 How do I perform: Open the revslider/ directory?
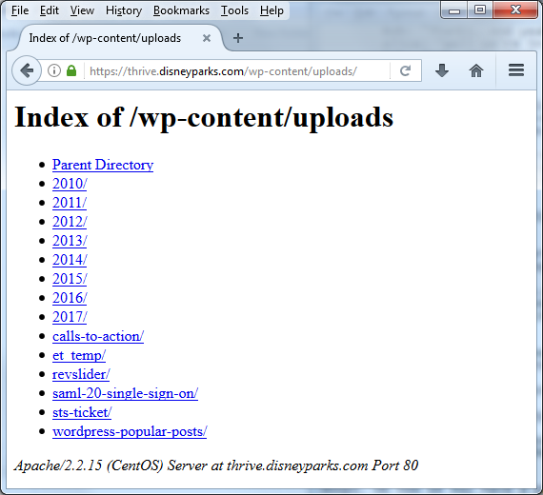coord(81,374)
